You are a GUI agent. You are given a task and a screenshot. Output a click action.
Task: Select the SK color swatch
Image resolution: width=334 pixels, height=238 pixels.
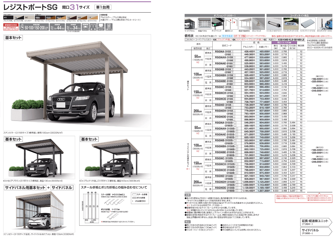(x=19, y=17)
